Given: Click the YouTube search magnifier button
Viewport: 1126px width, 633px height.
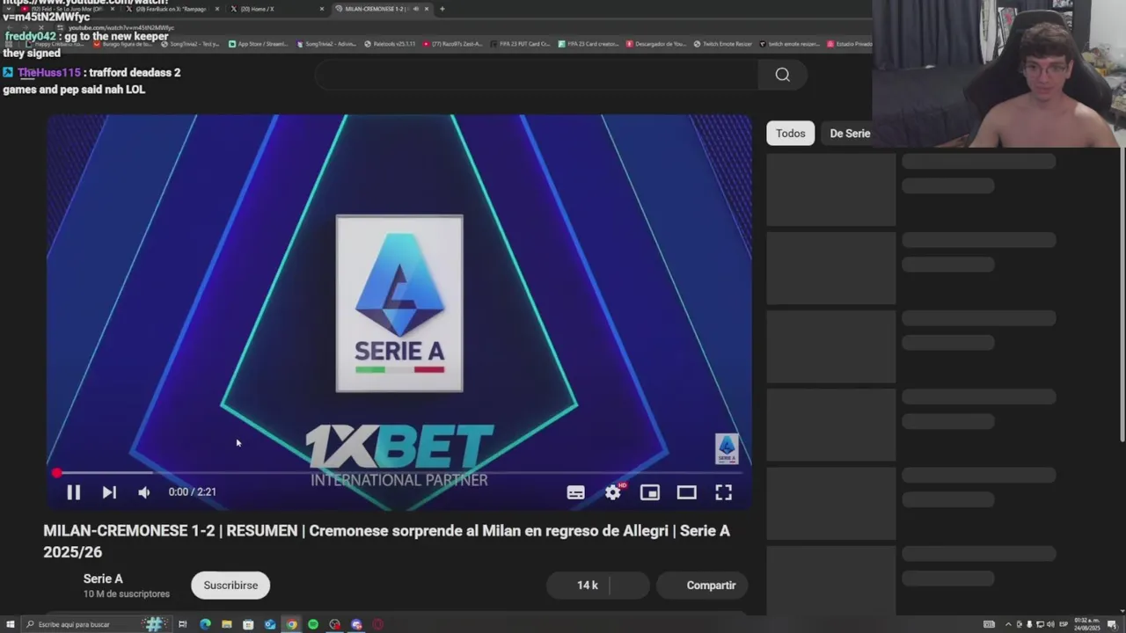Looking at the screenshot, I should point(782,75).
